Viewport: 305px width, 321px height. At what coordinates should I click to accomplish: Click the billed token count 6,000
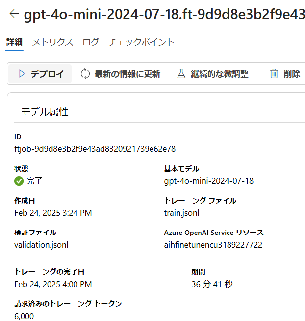(x=24, y=316)
